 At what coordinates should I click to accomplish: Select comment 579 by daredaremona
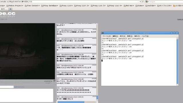[76, 98]
